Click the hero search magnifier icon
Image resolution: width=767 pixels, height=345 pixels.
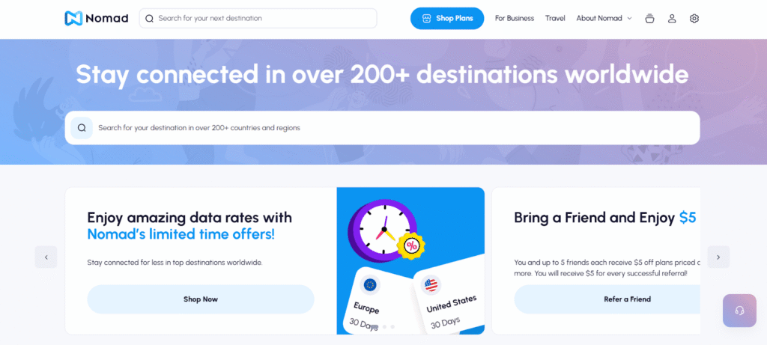[x=82, y=128]
